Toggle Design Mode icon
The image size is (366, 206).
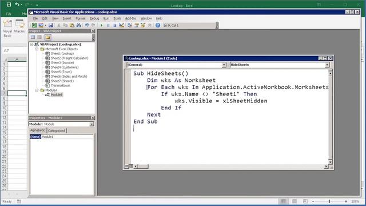click(121, 25)
